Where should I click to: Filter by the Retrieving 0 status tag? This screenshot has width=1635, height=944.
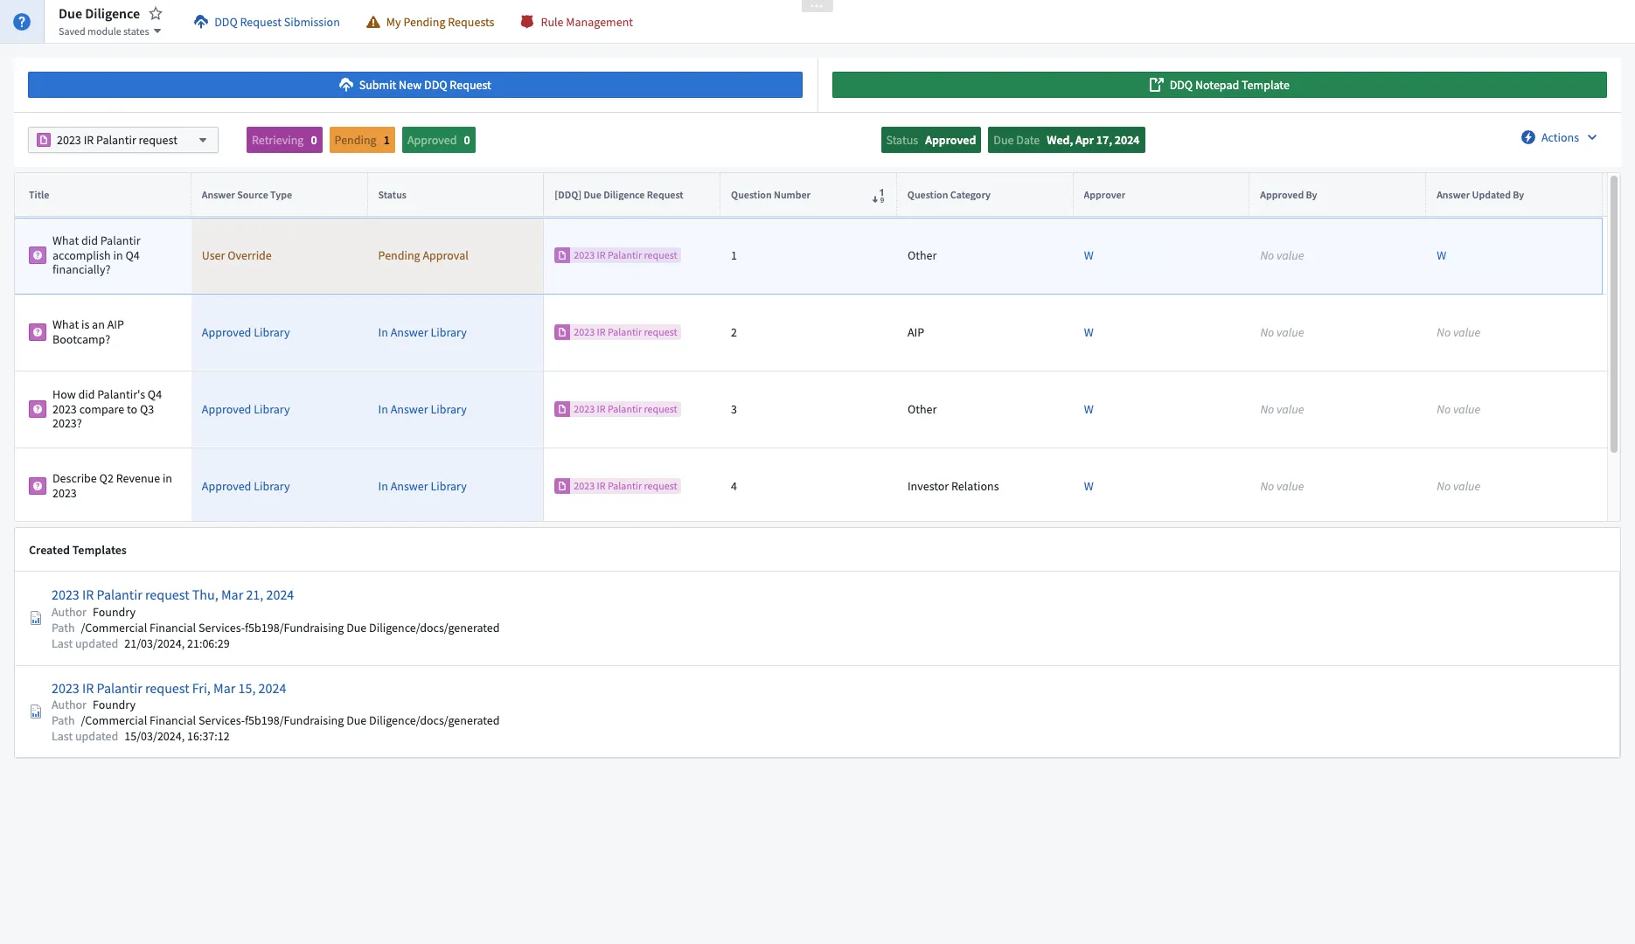(284, 140)
